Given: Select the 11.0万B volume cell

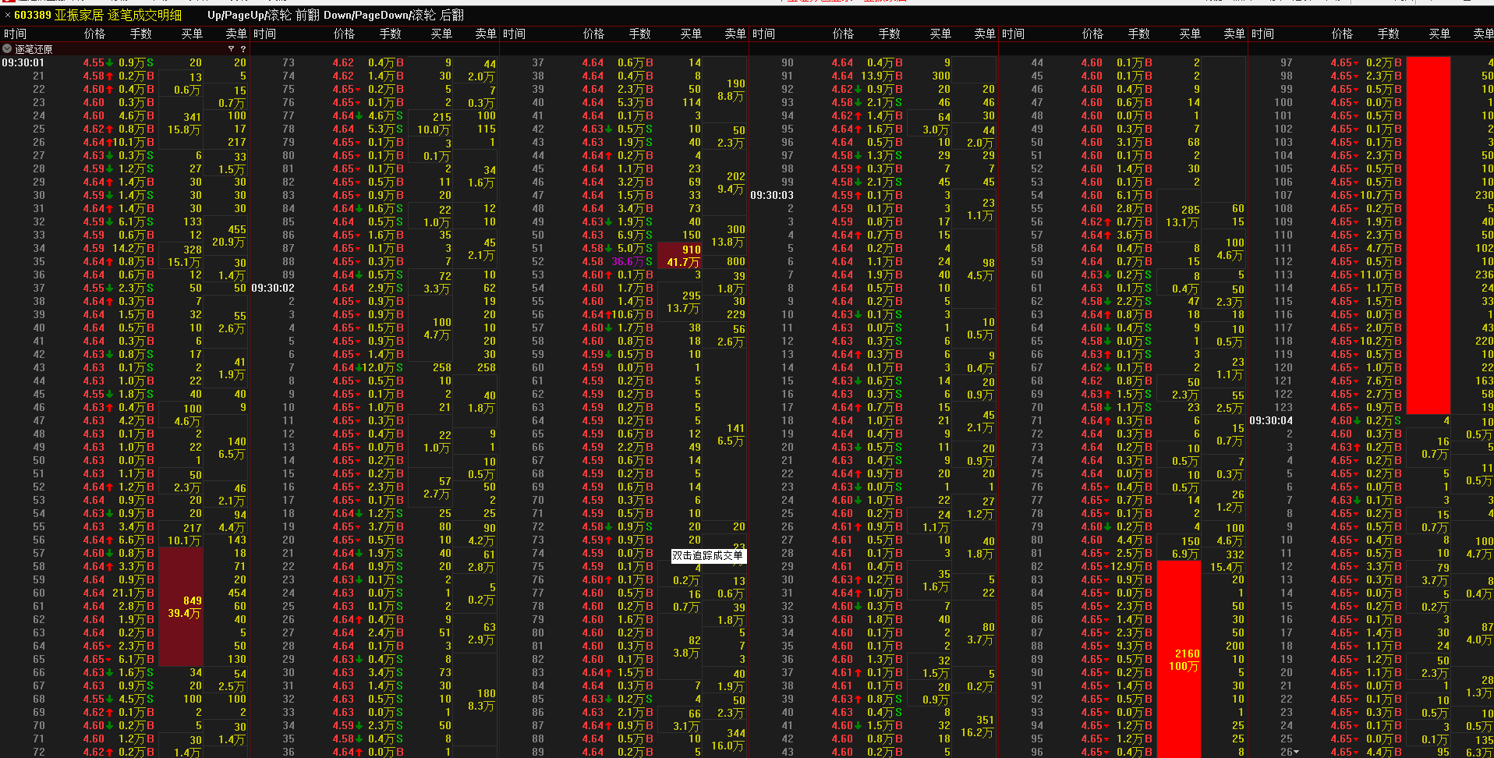Looking at the screenshot, I should click(x=1381, y=275).
